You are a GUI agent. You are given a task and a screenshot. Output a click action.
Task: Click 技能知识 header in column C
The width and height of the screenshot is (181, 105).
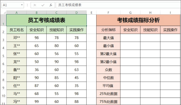coord(56,30)
